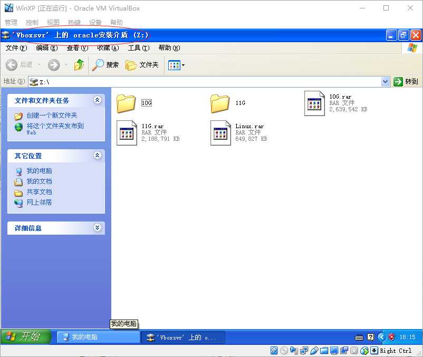This screenshot has height=357, width=423.
Task: Switch to 'Vboxsvr' 上的 taskbar button
Action: pos(183,337)
